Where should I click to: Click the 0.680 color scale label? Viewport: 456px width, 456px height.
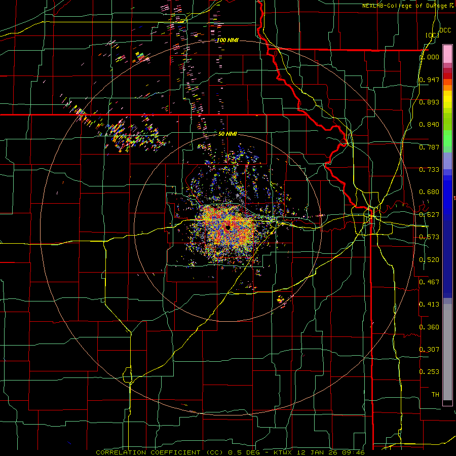tap(429, 192)
